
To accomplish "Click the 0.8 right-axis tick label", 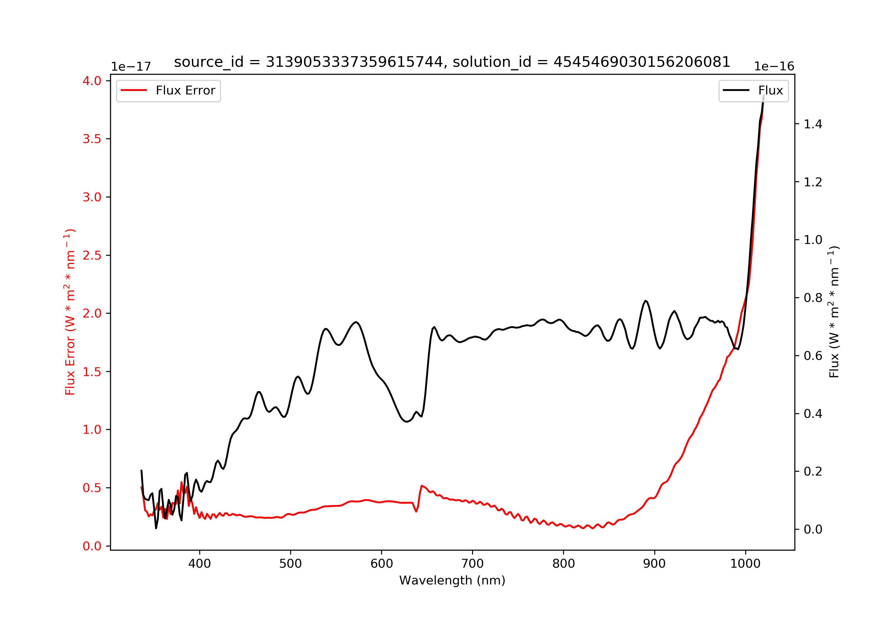I will point(813,298).
